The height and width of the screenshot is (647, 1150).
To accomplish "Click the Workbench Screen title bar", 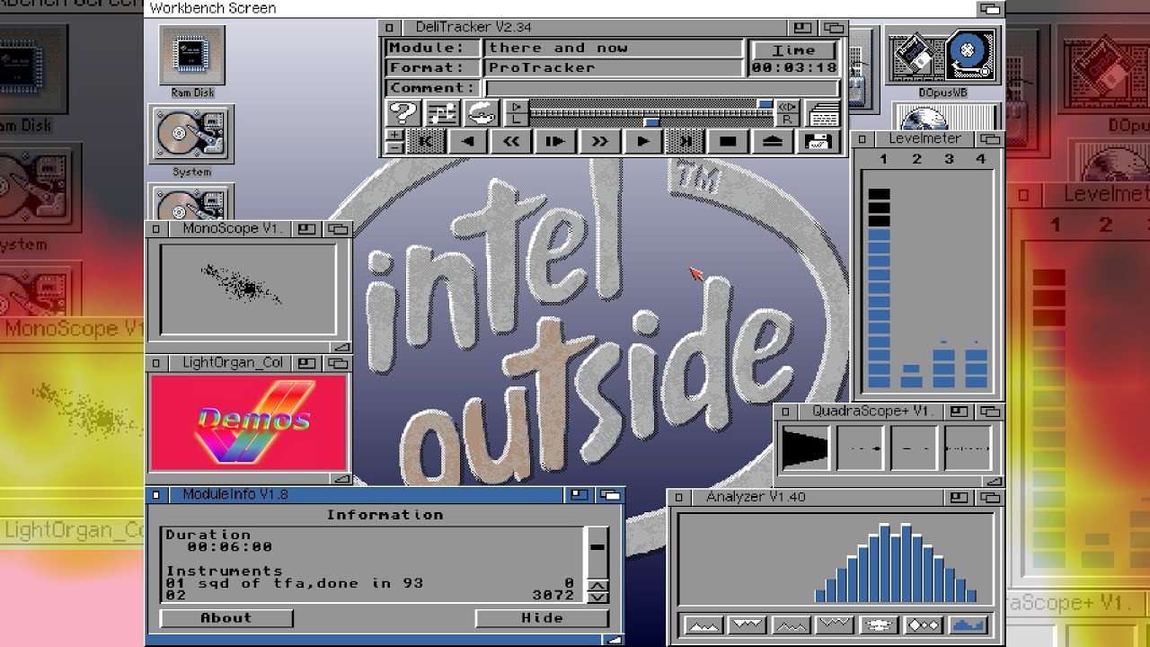I will (x=562, y=8).
